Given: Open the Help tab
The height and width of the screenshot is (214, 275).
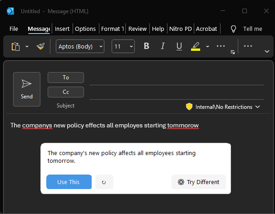Looking at the screenshot, I should pyautogui.click(x=158, y=29).
